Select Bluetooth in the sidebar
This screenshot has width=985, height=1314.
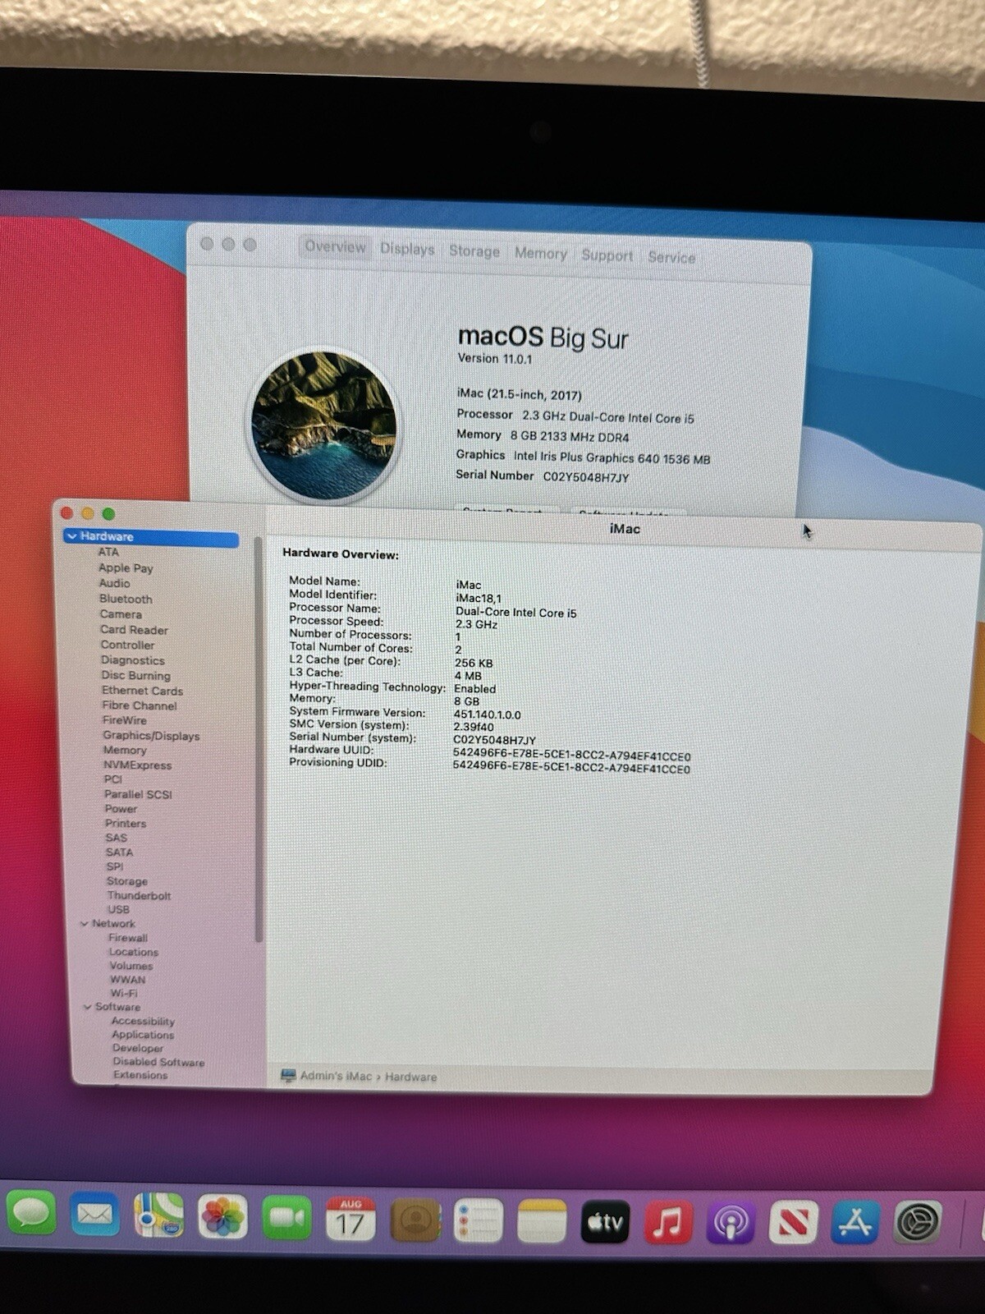126,599
